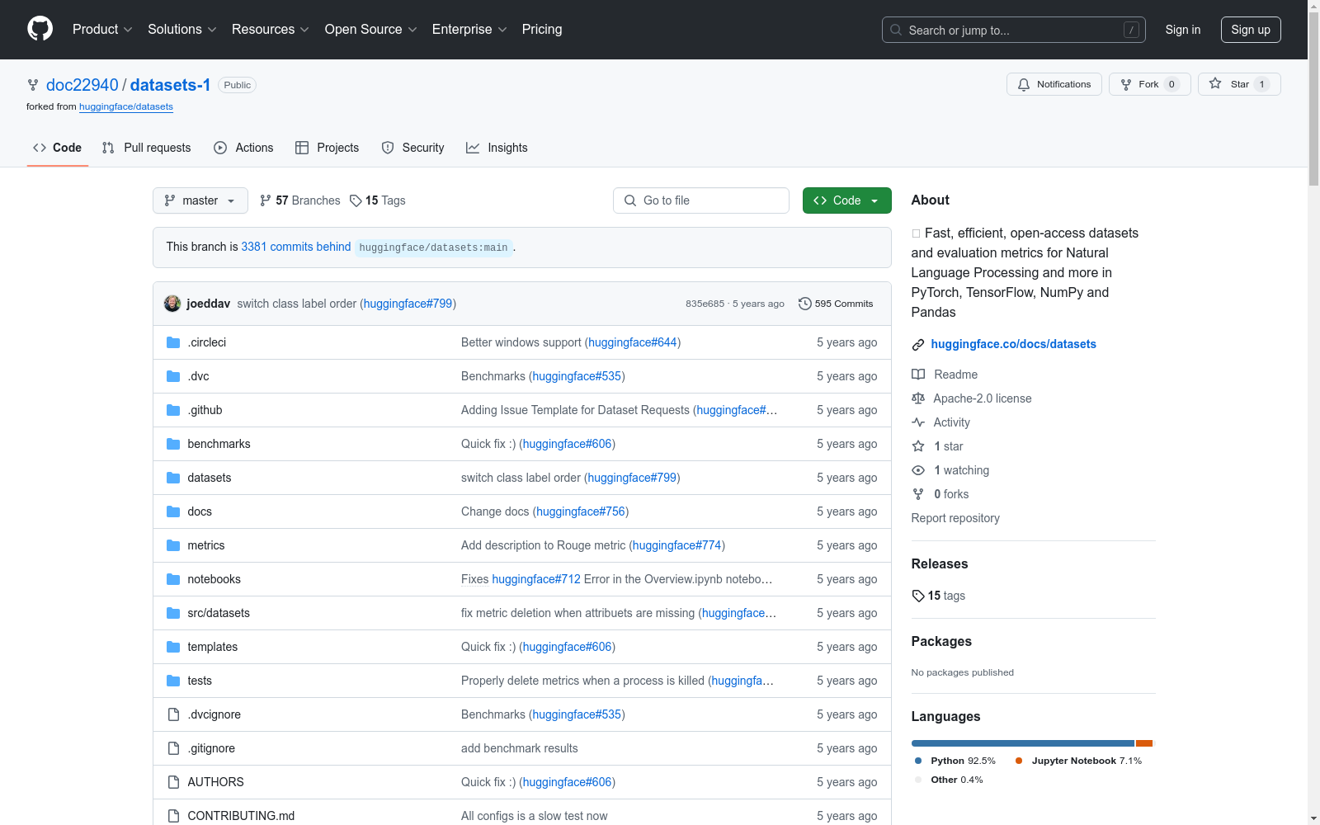
Task: Open the huggingface/datasets fork source link
Action: click(x=126, y=106)
